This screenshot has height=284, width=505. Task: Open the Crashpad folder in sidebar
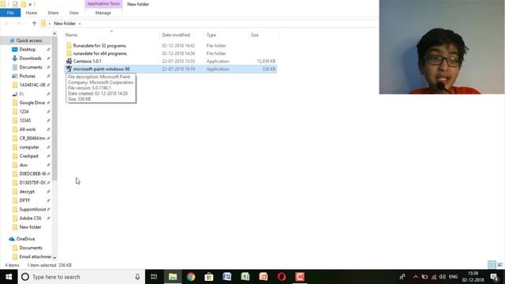click(x=28, y=156)
